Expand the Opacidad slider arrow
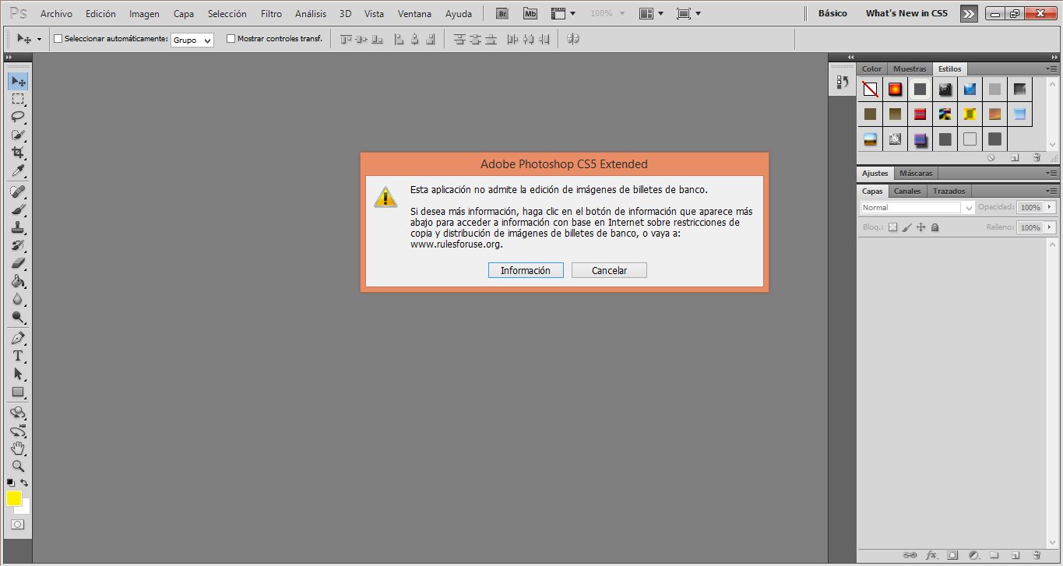This screenshot has height=566, width=1063. coord(1050,207)
